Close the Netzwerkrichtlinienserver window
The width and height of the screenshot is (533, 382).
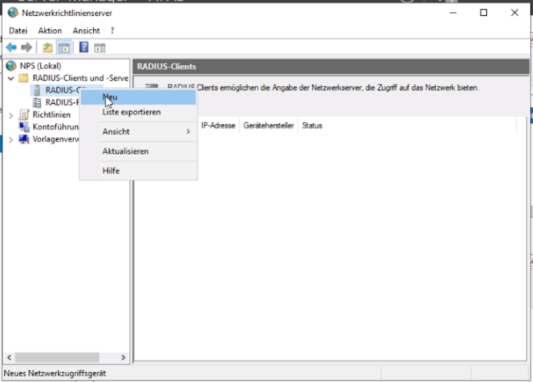tap(514, 13)
